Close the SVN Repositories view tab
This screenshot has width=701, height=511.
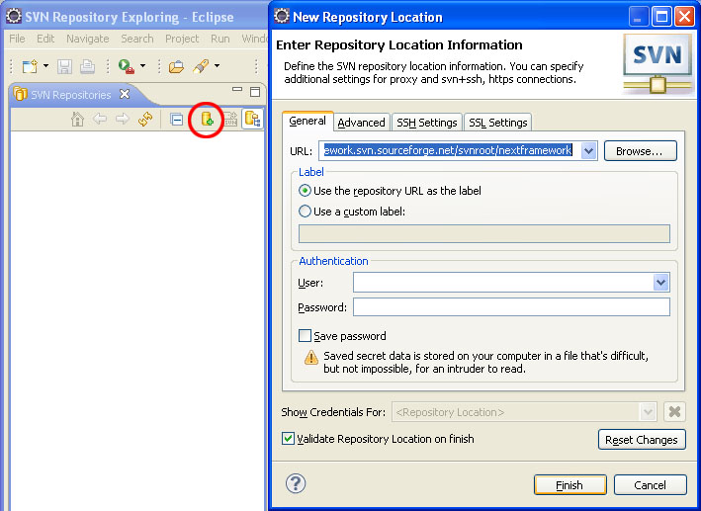pyautogui.click(x=125, y=94)
